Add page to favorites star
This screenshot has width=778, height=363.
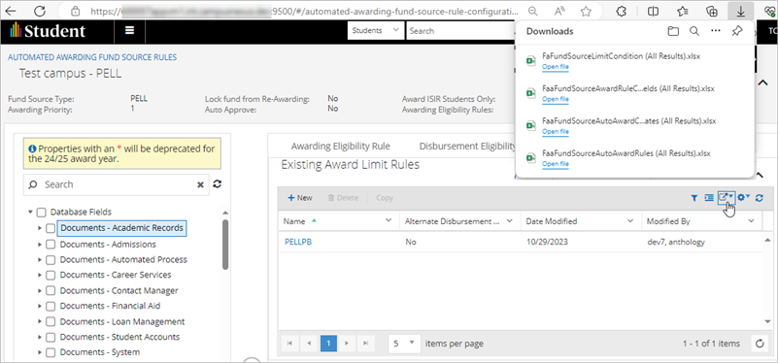pos(586,11)
